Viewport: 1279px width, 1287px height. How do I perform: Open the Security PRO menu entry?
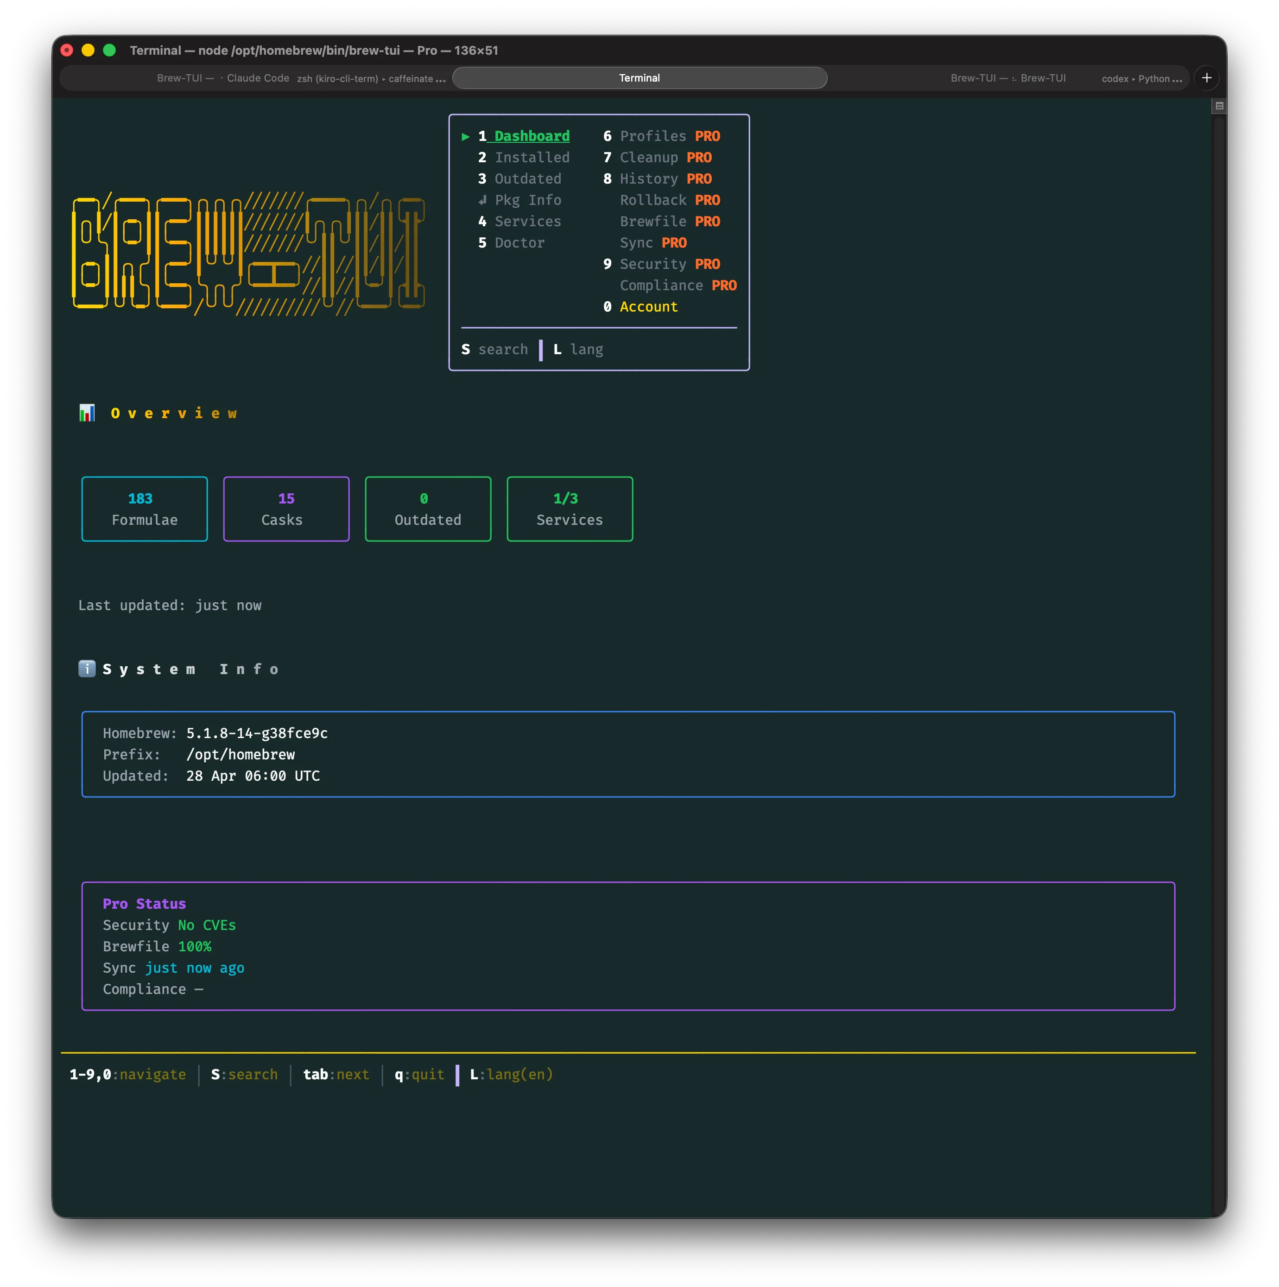click(662, 264)
